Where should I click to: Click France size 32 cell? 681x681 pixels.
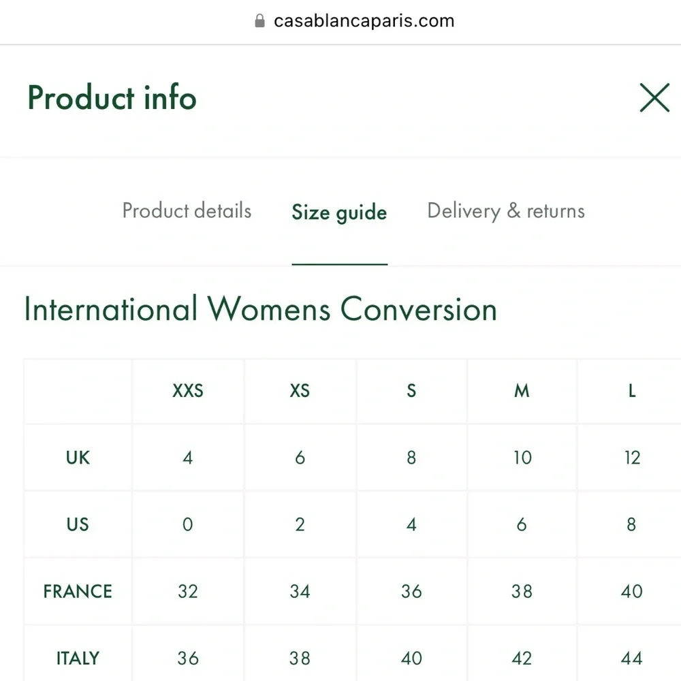click(x=188, y=592)
